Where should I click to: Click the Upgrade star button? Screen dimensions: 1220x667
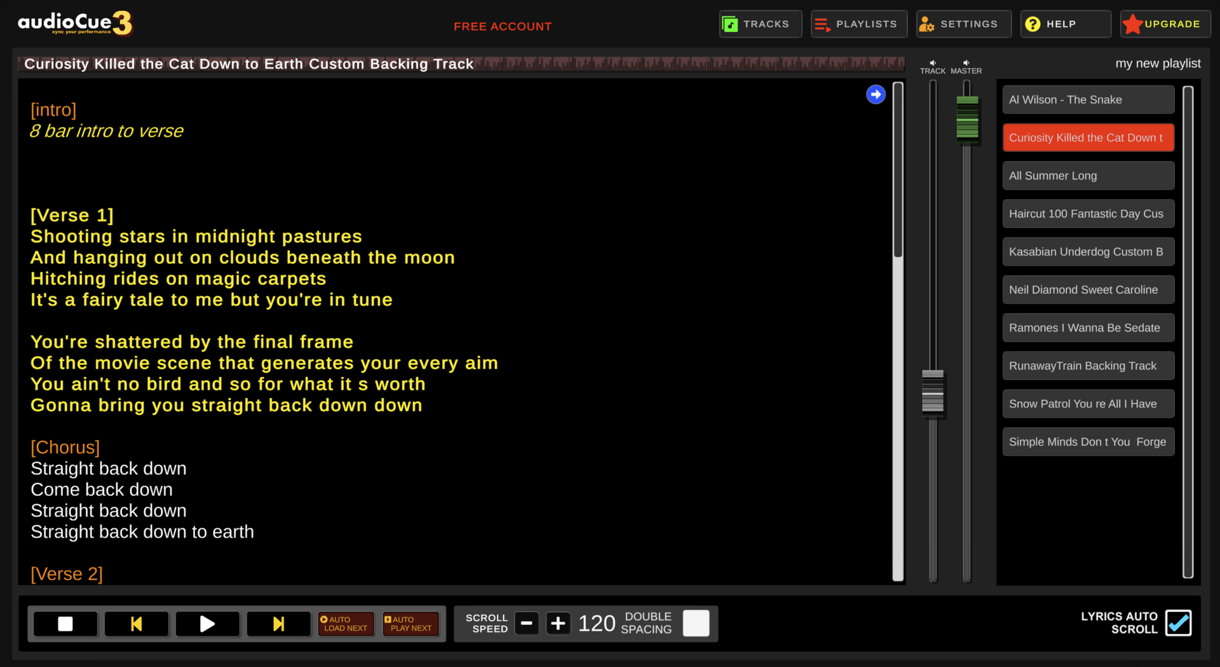[1165, 24]
